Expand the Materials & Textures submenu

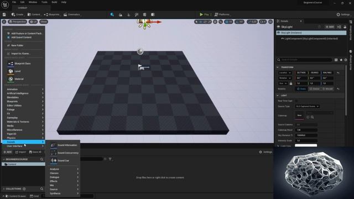tap(24, 122)
